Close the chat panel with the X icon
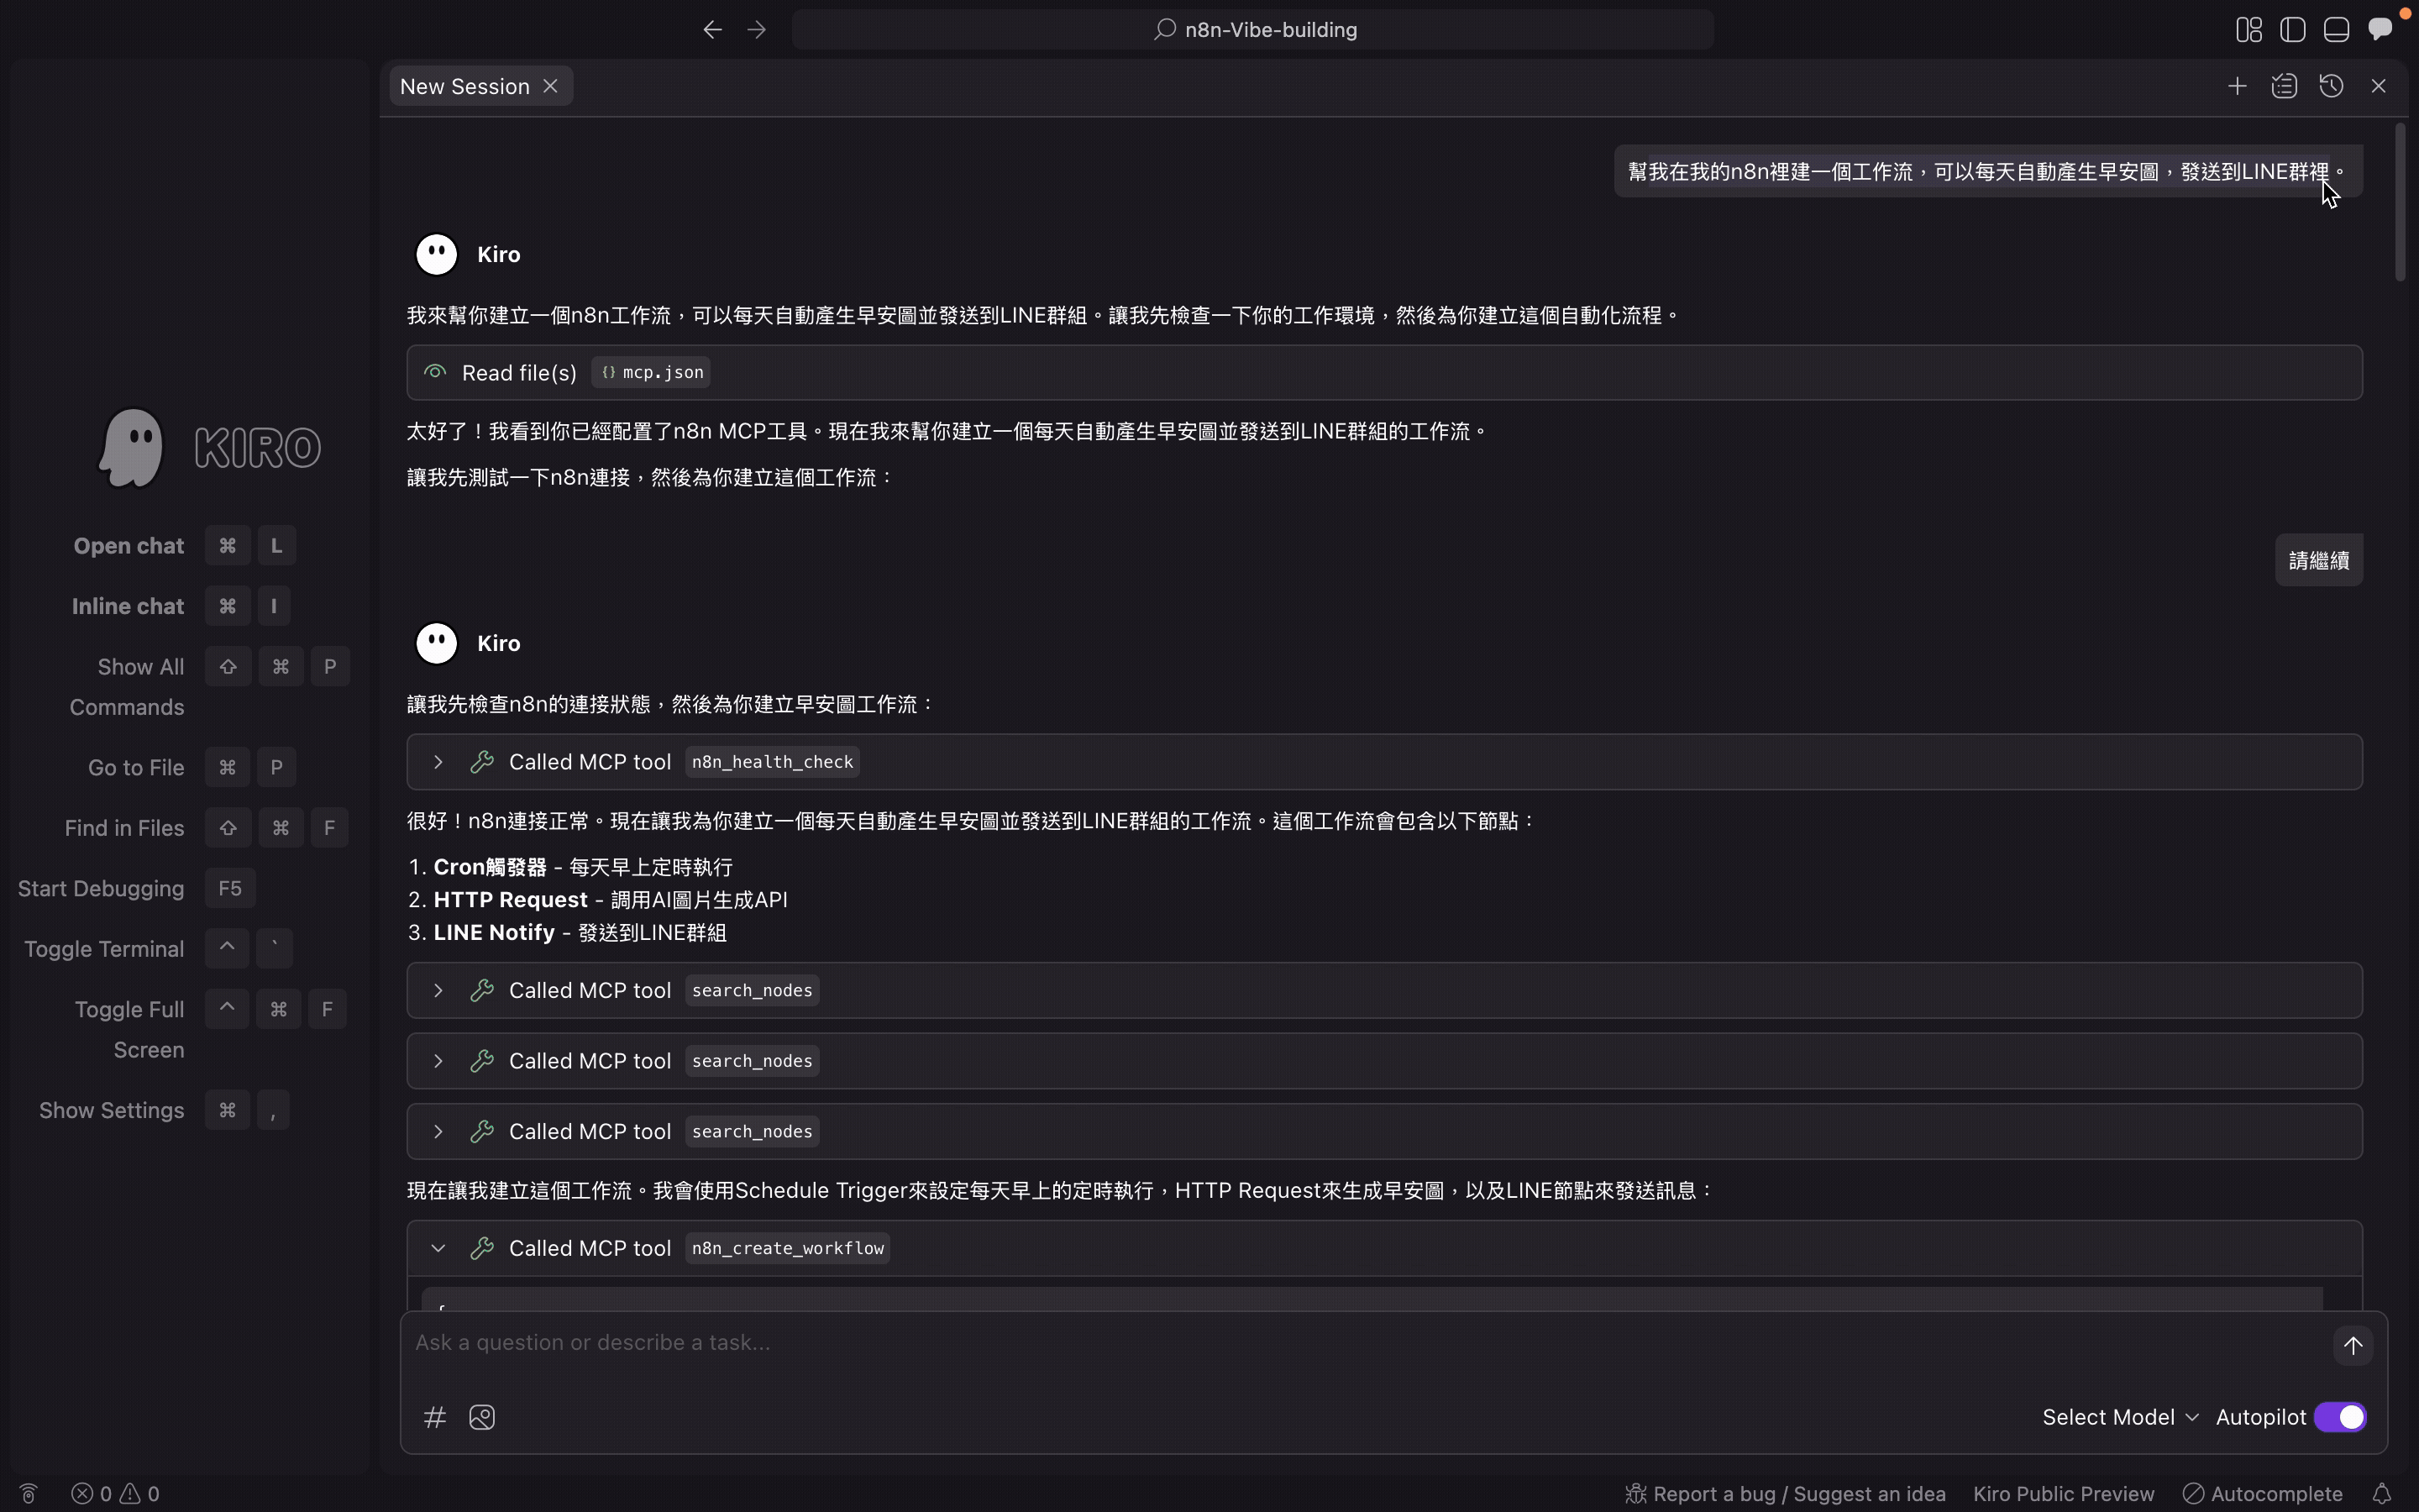The width and height of the screenshot is (2419, 1512). click(x=2378, y=87)
